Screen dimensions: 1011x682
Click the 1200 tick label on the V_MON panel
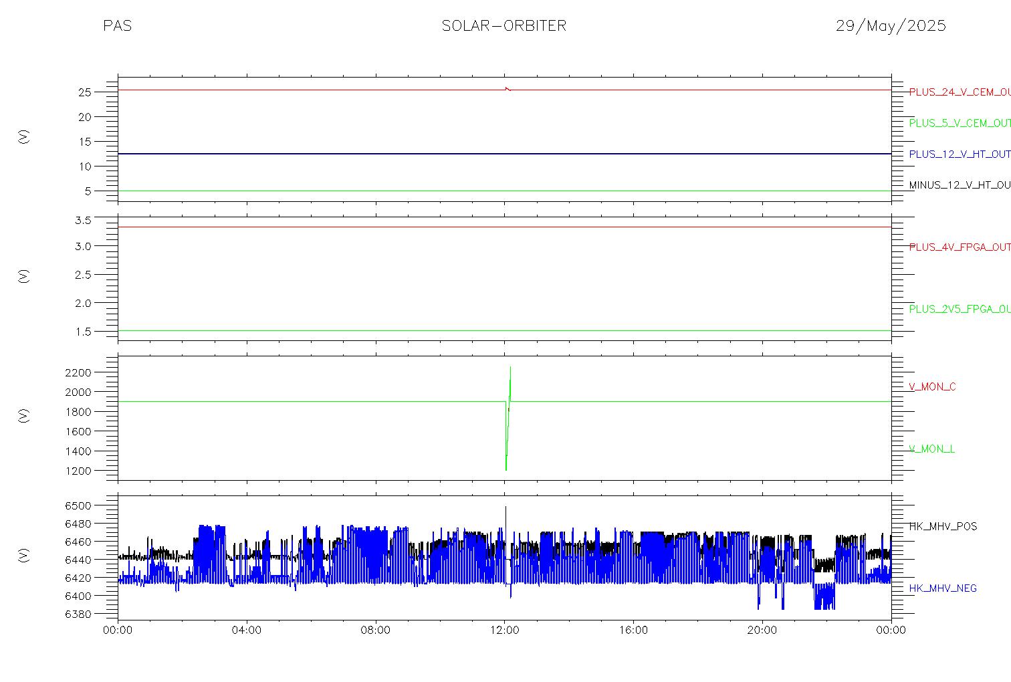(x=78, y=471)
